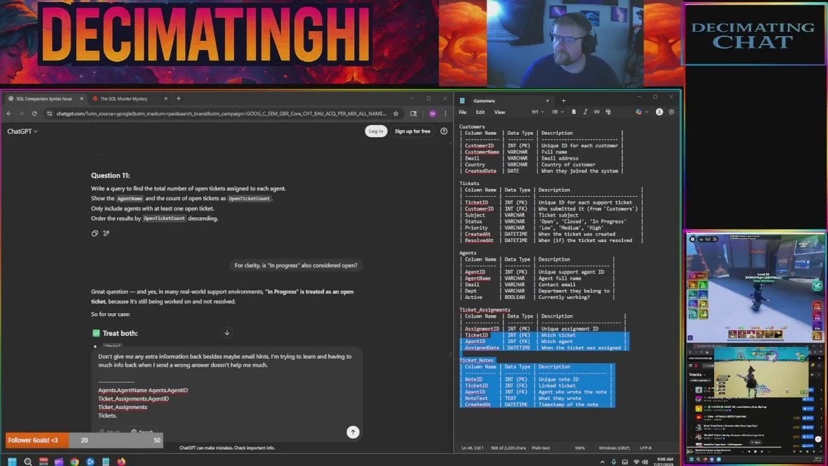Click the Ln 46, Col 1 position indicator
This screenshot has height=466, width=828.
click(472, 448)
